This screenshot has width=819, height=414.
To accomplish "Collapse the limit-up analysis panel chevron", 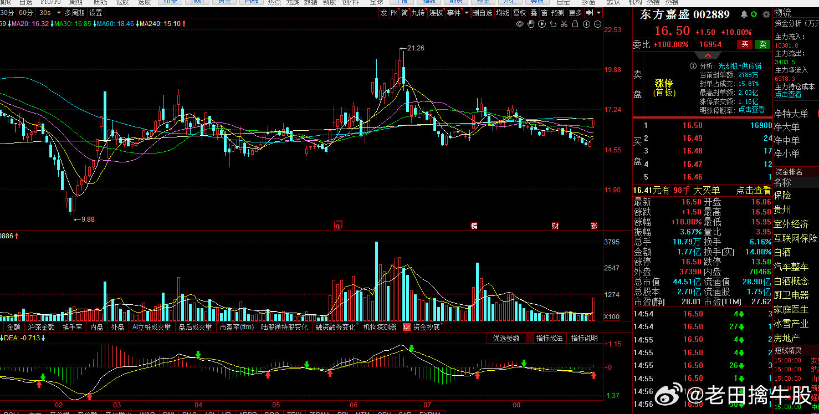I will [708, 55].
